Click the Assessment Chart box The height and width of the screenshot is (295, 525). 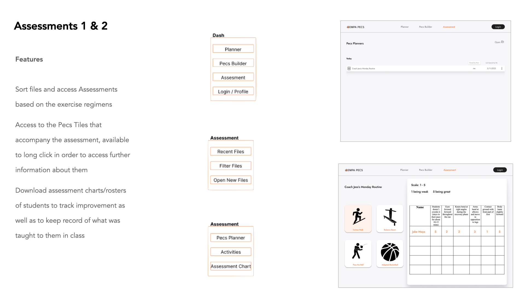click(231, 266)
